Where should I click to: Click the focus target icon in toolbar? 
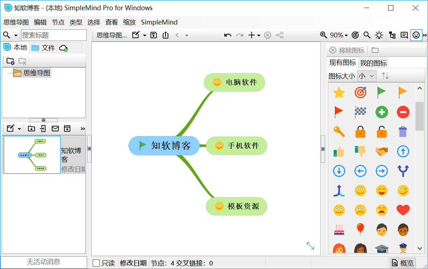coord(355,35)
